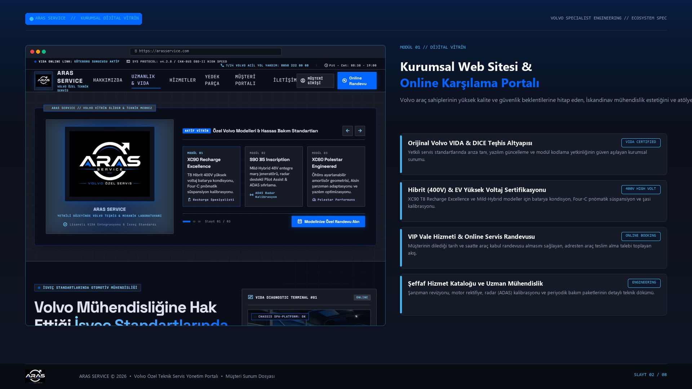692x389 pixels.
Task: Click the VIDA Diagnostic Terminal monitor icon
Action: (x=250, y=297)
